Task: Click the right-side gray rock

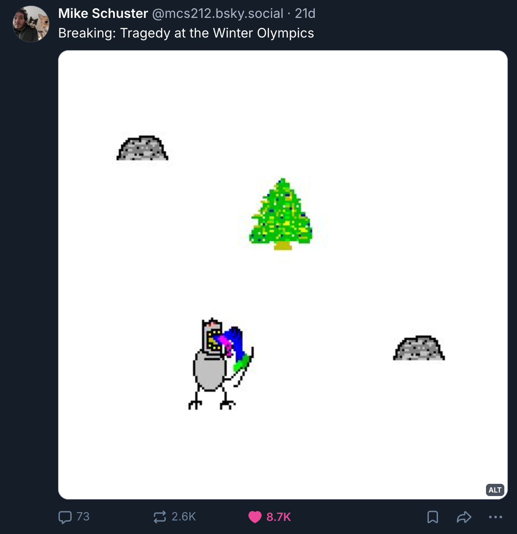Action: pyautogui.click(x=419, y=349)
